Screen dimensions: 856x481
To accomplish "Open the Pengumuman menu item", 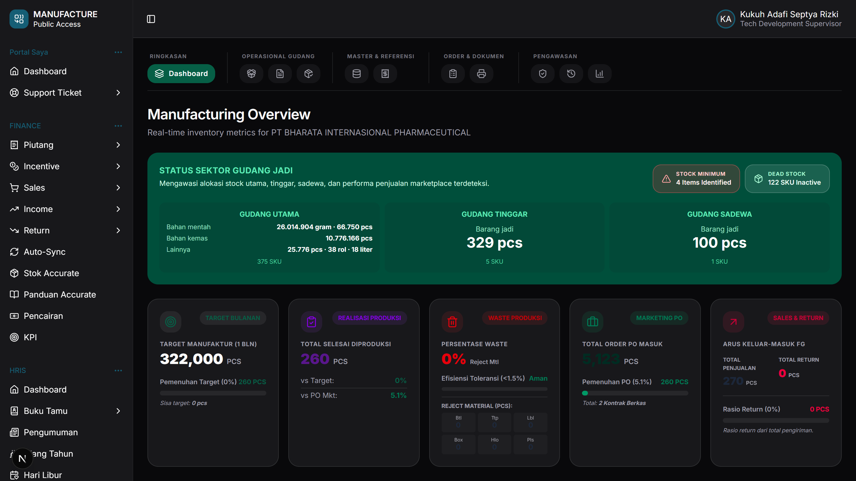I will [x=67, y=432].
